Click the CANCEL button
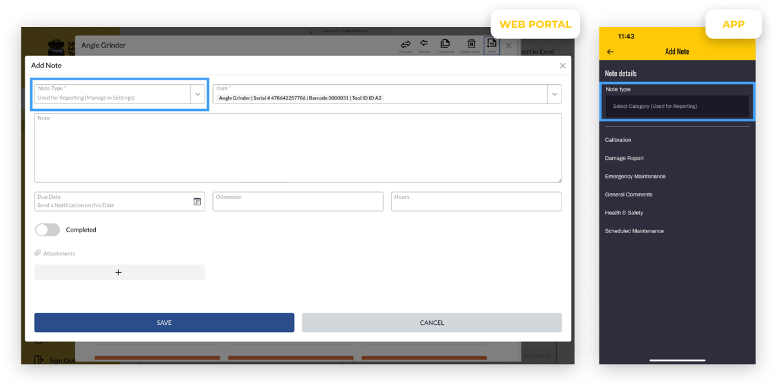 click(x=432, y=323)
